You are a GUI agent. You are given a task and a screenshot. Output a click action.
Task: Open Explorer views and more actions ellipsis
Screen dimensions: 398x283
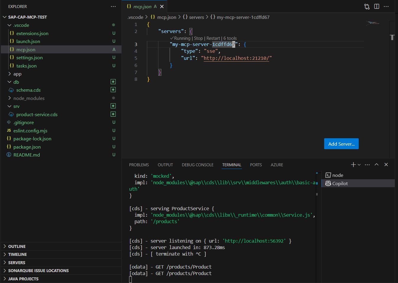[113, 6]
